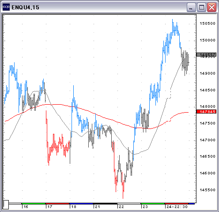Click the CQG icon in title bar
This screenshot has width=219, height=212.
point(6,7)
